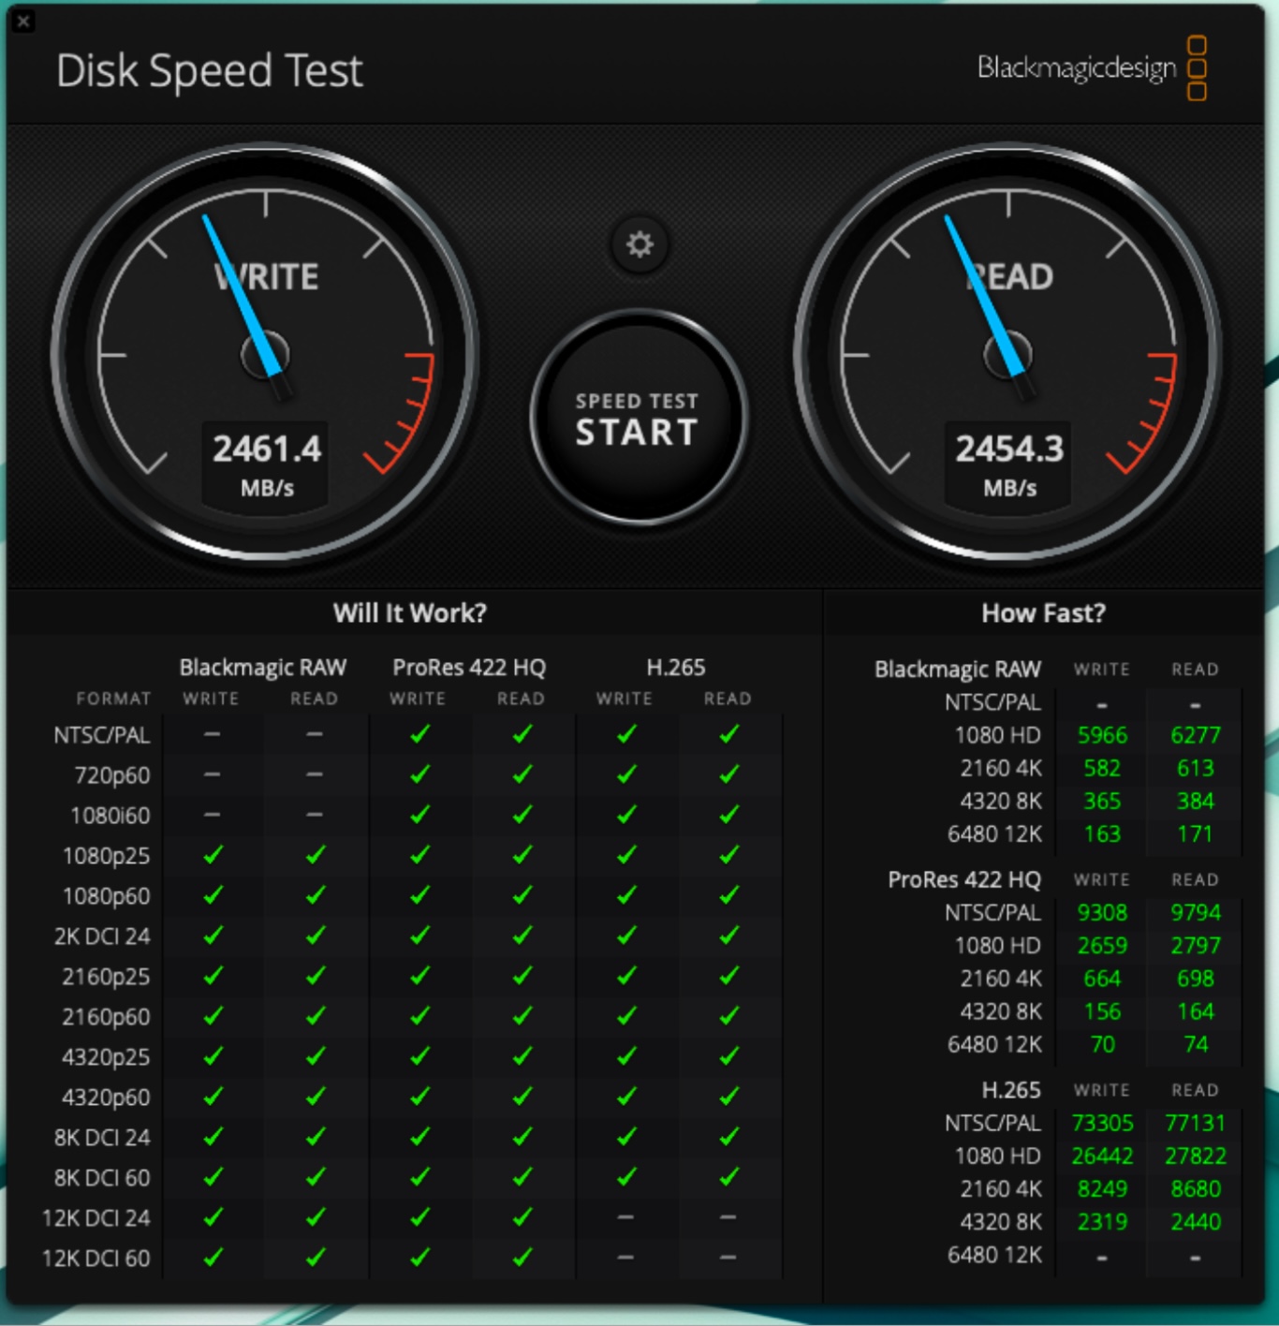1279x1326 pixels.
Task: Click the 12K DCI 24 row label
Action: pos(96,1218)
